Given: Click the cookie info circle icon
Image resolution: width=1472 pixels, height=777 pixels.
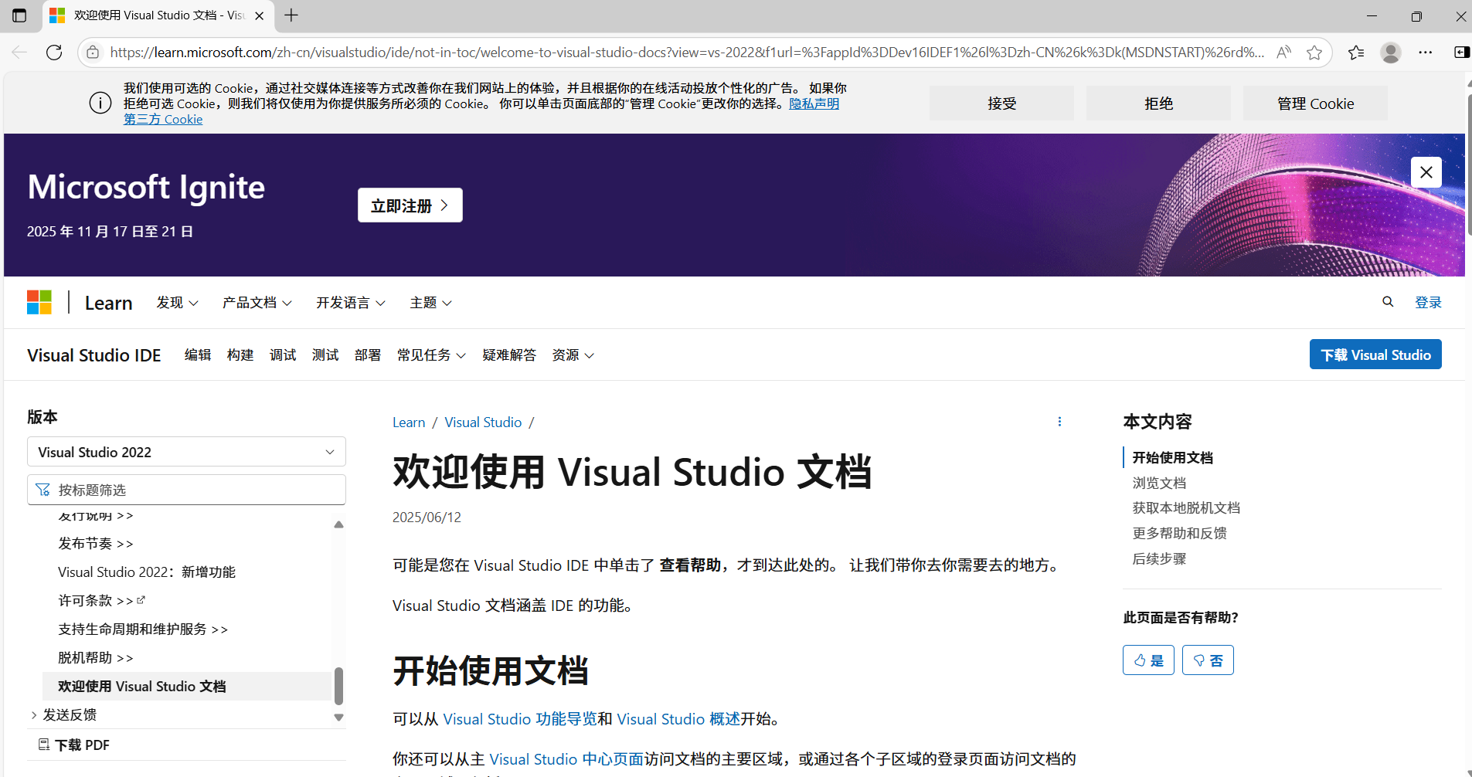Looking at the screenshot, I should click(x=100, y=103).
